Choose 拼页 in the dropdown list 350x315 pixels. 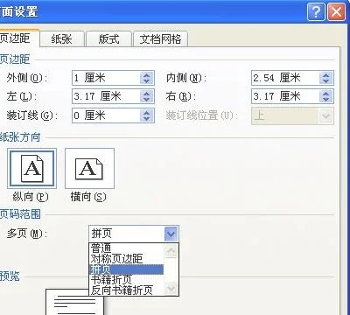(126, 269)
